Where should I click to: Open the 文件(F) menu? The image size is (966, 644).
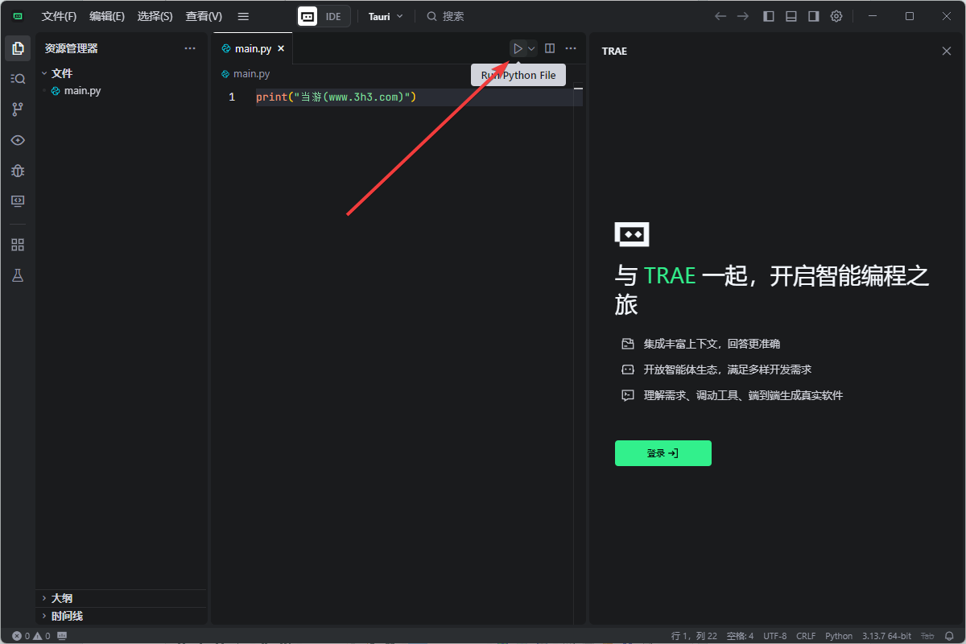click(59, 16)
